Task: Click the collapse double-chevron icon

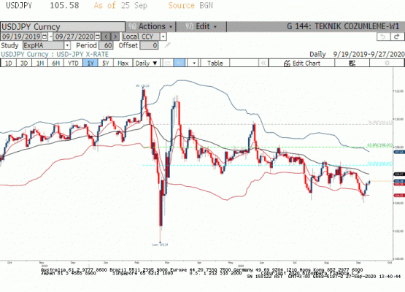Action: click(263, 63)
